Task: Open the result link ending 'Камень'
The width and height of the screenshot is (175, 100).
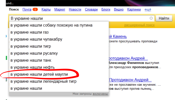Action: coord(118,36)
